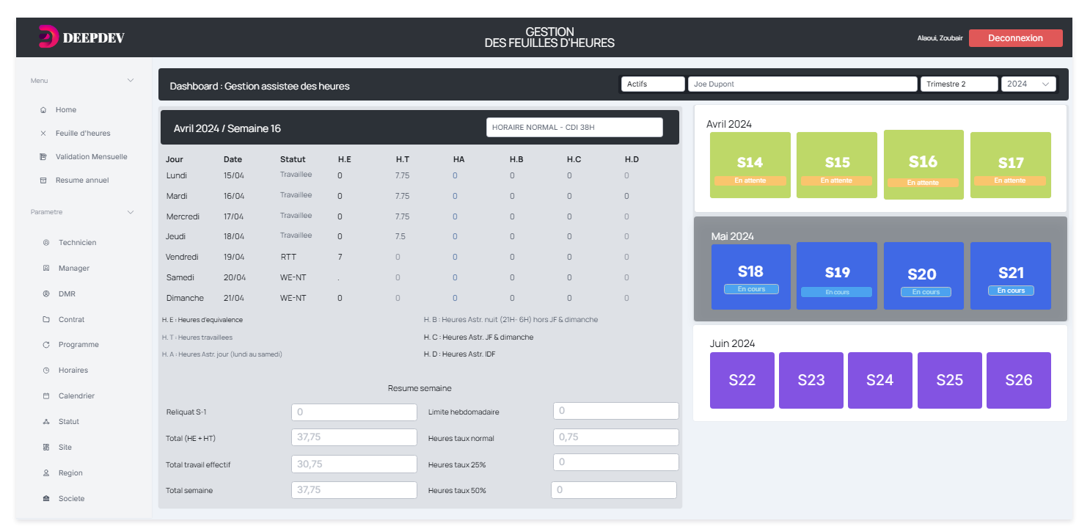Open the 2024 year dropdown
This screenshot has height=529, width=1090.
click(1028, 84)
